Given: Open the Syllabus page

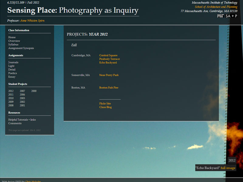Looking at the screenshot, I should pos(13,45).
